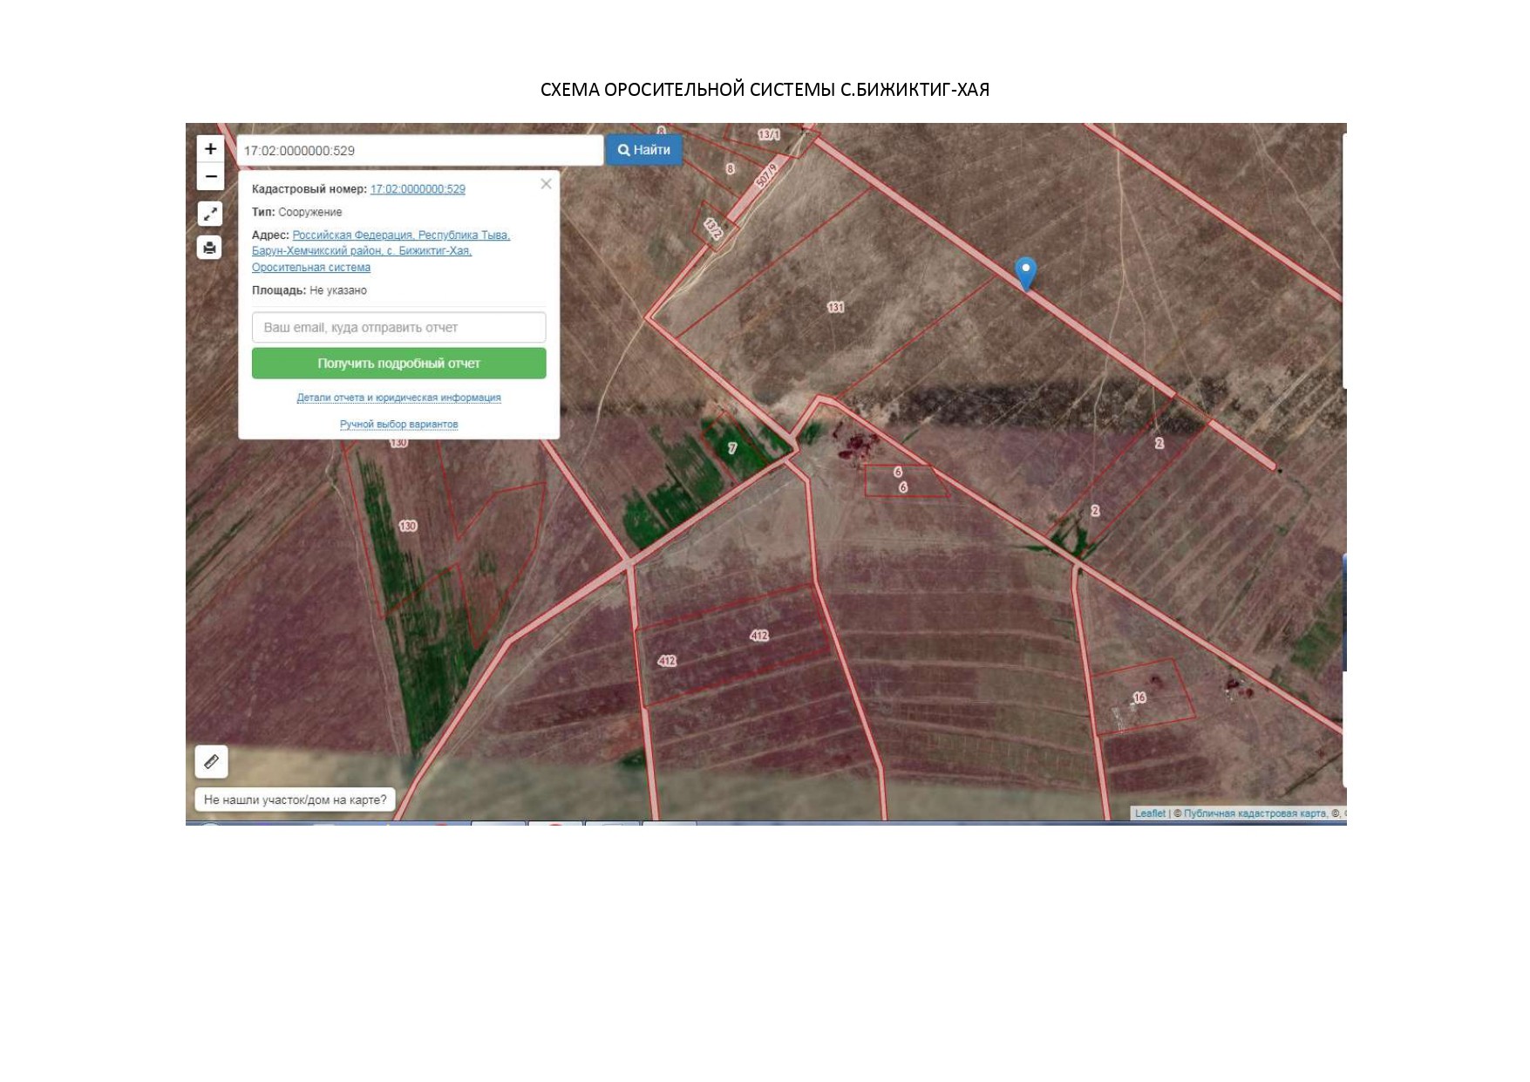This screenshot has height=1082, width=1530.
Task: Open the Leaflet attribution link
Action: [x=1149, y=813]
